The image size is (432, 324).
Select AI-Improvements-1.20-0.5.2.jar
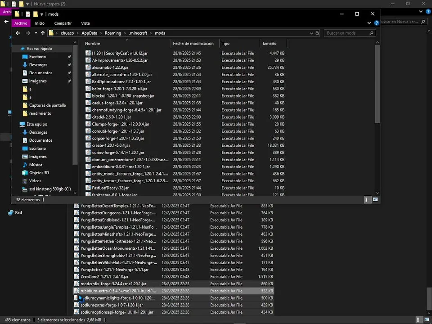click(x=120, y=60)
